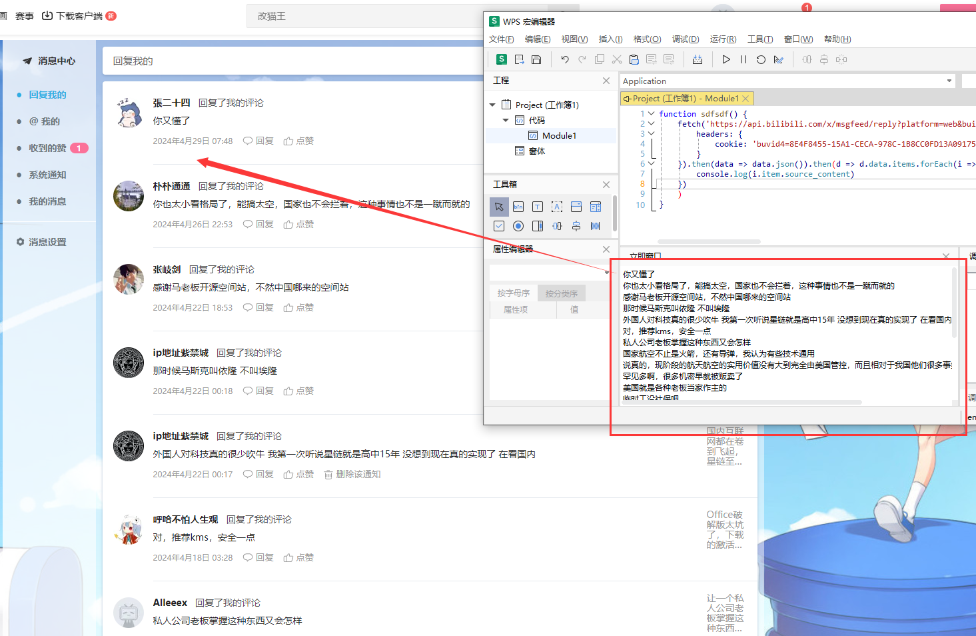976x636 pixels.
Task: Collapse the Project (工作簿1) tree node
Action: point(492,105)
